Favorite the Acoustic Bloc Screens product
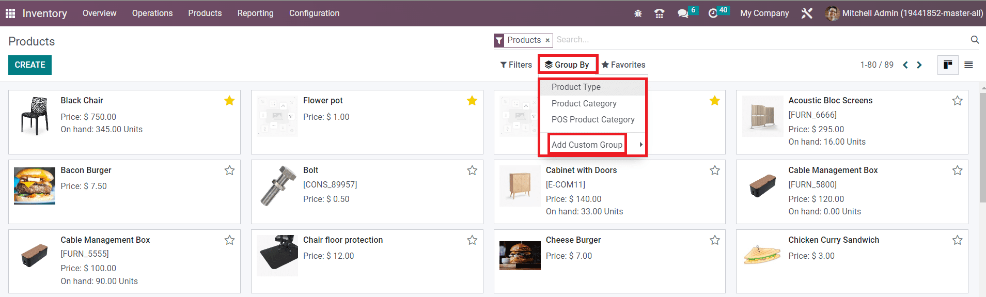The height and width of the screenshot is (297, 986). click(x=957, y=101)
